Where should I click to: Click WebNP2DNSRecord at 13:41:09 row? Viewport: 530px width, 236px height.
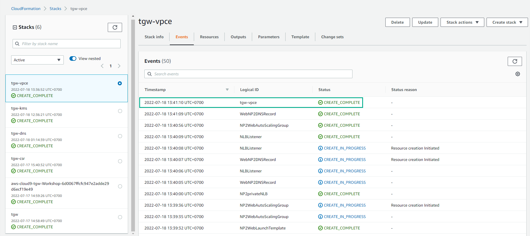click(258, 114)
